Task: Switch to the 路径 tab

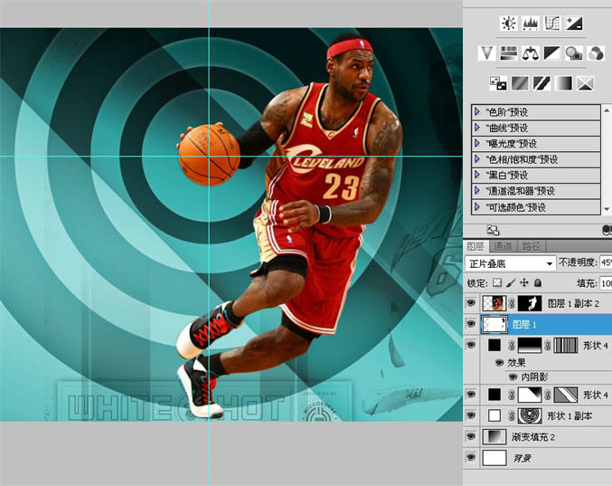Action: [x=532, y=246]
